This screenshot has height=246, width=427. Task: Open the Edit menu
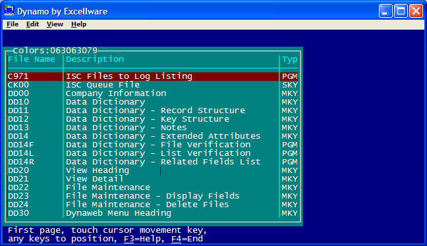(32, 24)
